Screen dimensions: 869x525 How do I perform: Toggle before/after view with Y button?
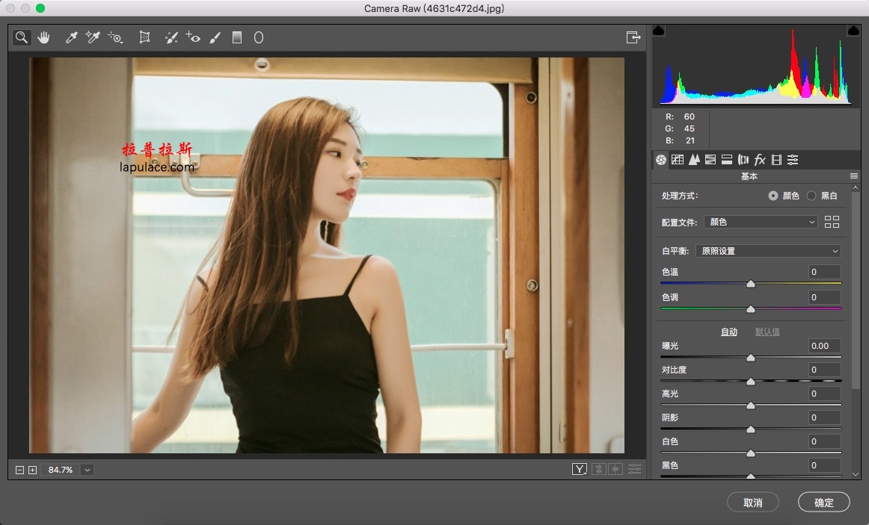579,469
